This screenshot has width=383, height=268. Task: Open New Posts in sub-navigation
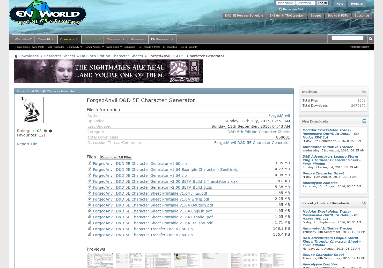38,47
